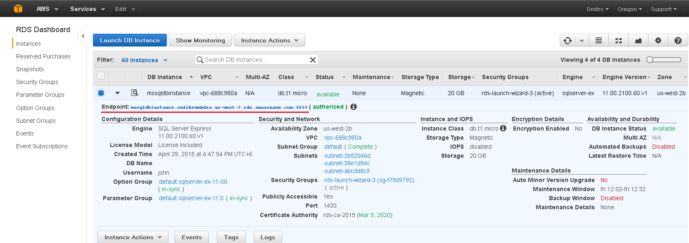Select Instances in the sidebar
Viewport: 689px width, 243px height.
pos(28,44)
